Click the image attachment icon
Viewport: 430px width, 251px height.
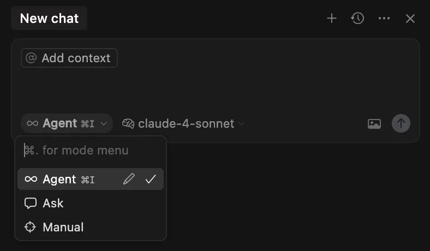click(x=374, y=124)
